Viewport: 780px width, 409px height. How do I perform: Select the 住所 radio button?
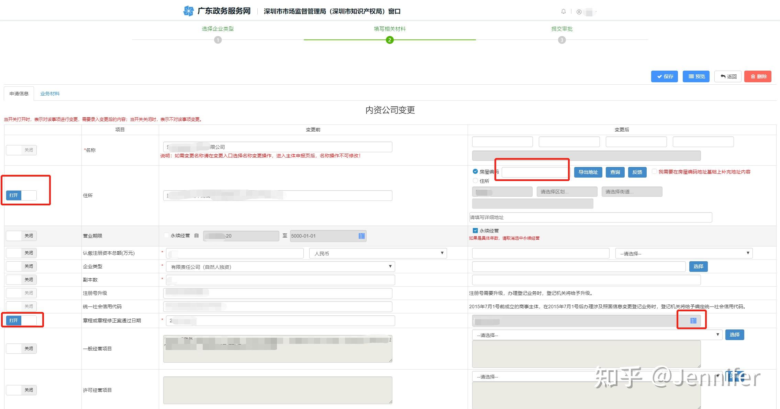click(x=475, y=181)
